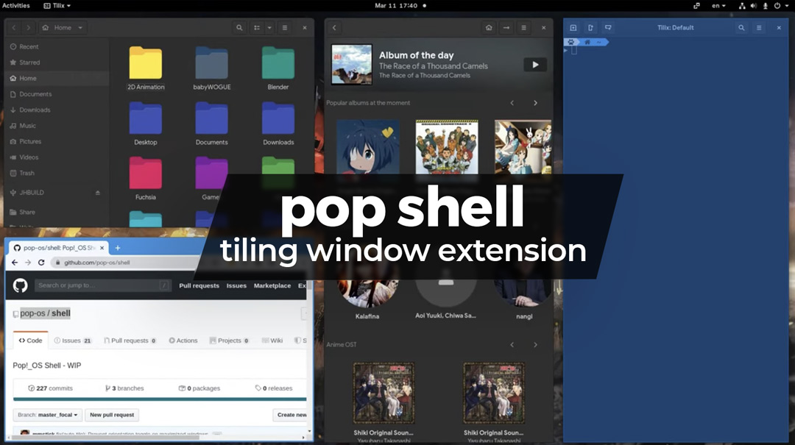Click the home icon in music player
The height and width of the screenshot is (445, 795).
(489, 27)
